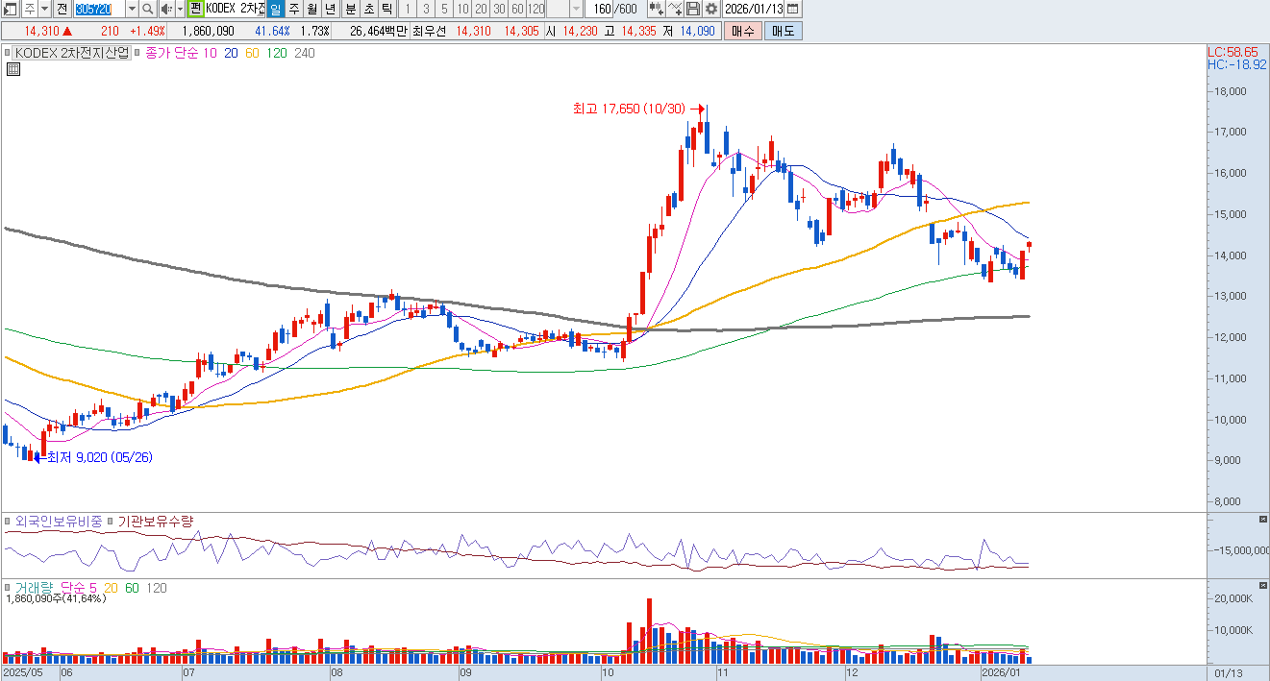Click the candlestick chart type icon

[x=656, y=9]
